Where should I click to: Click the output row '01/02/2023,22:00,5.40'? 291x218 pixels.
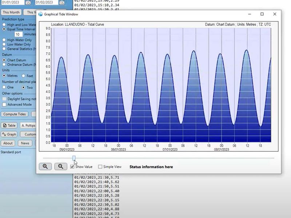(97, 191)
